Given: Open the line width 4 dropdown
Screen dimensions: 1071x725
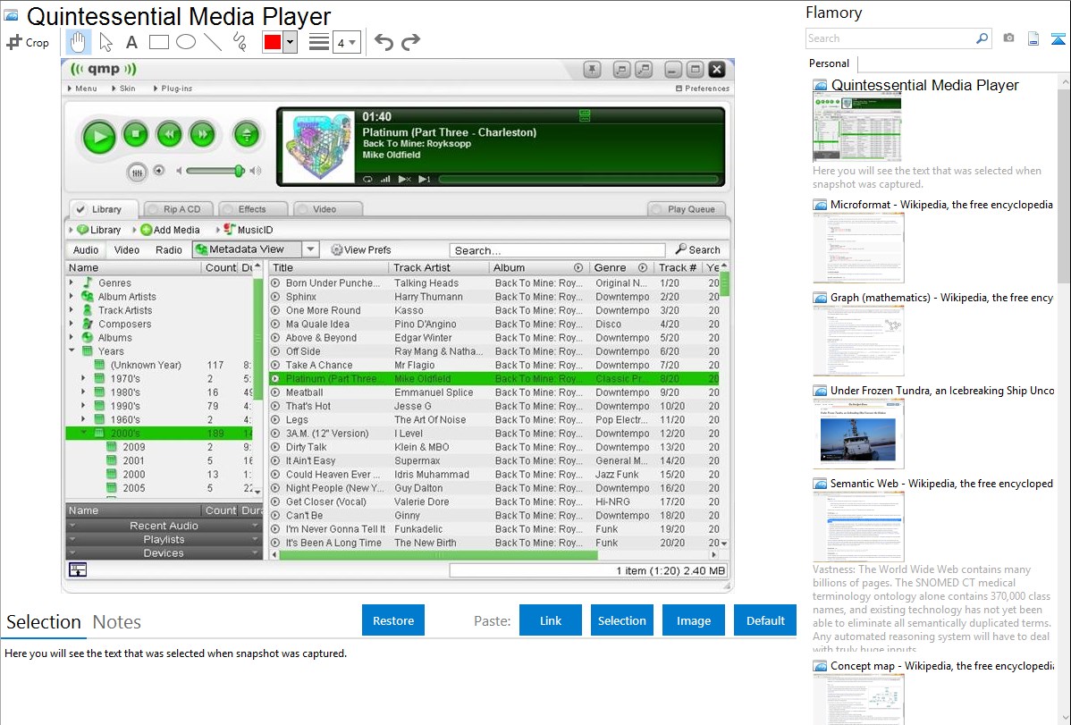Looking at the screenshot, I should [347, 43].
